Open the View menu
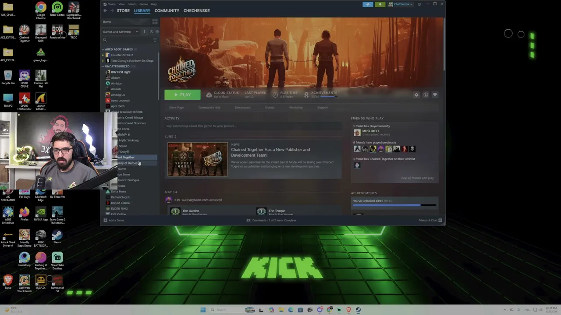Image resolution: width=561 pixels, height=315 pixels. coord(121,4)
